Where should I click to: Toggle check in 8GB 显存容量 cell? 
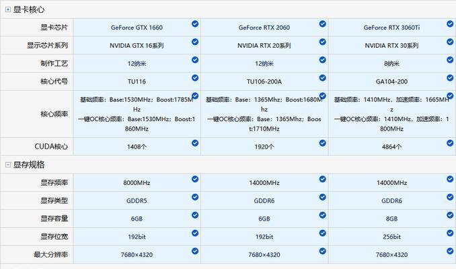[450, 215]
